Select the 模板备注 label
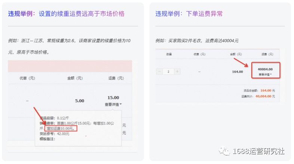 [x=47, y=139]
